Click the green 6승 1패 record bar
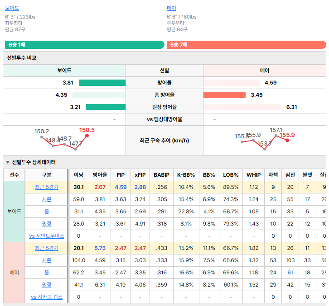The height and width of the screenshot is (306, 329). coord(85,45)
